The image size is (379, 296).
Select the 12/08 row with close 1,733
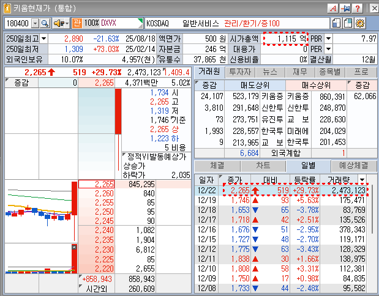(280, 288)
